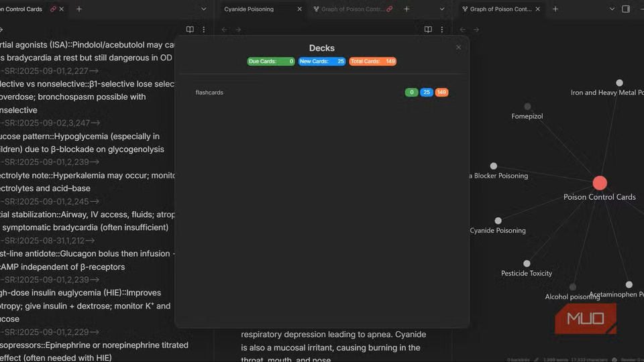Screen dimensions: 644x362
Task: Open more options in the Cyanide Poisoning pane
Action: click(x=441, y=29)
